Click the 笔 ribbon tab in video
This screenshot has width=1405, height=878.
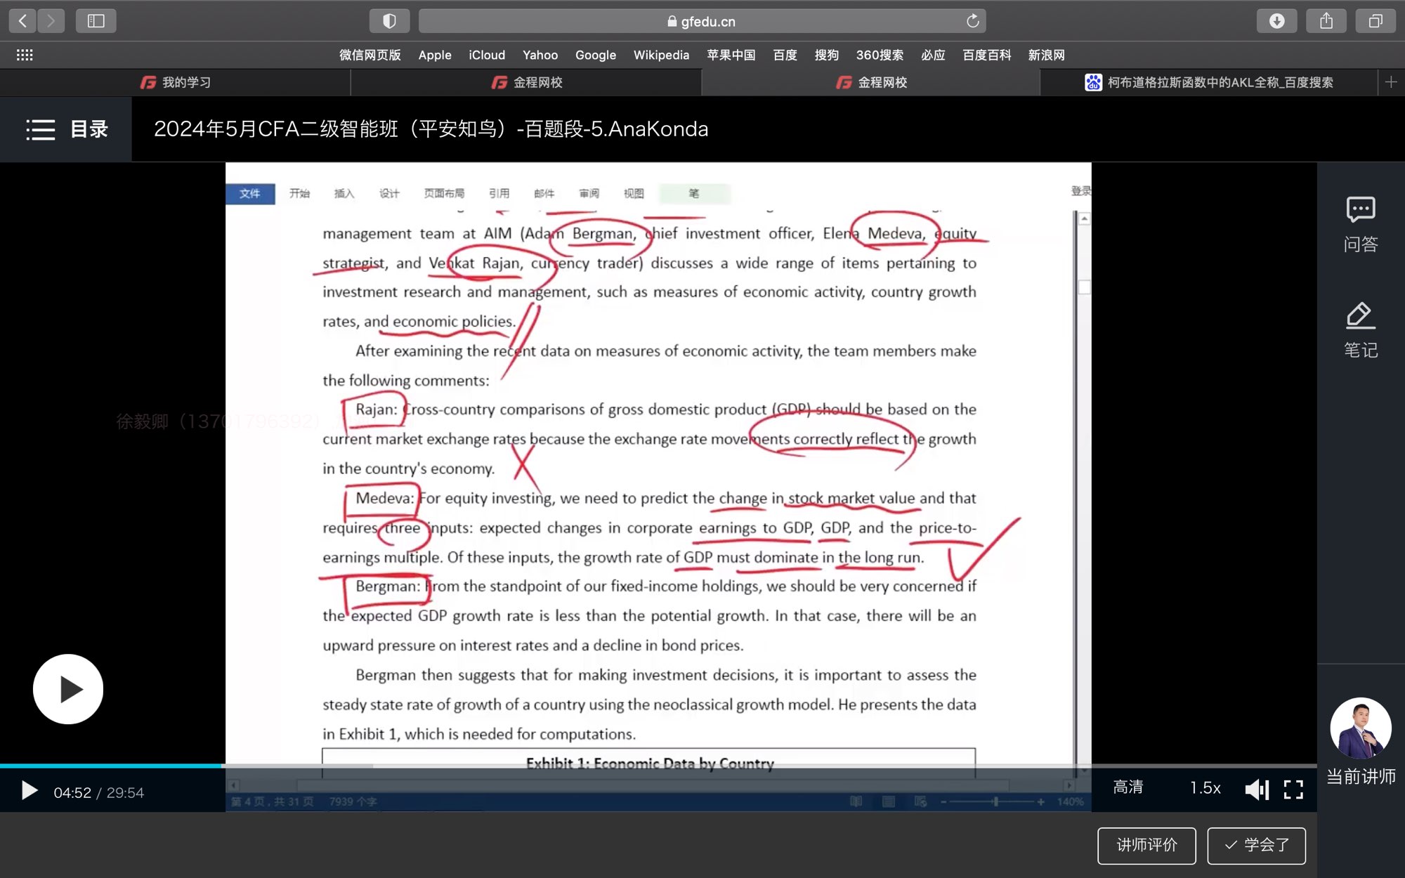pyautogui.click(x=694, y=193)
